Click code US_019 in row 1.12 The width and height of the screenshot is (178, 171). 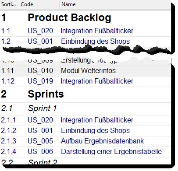pyautogui.click(x=40, y=81)
